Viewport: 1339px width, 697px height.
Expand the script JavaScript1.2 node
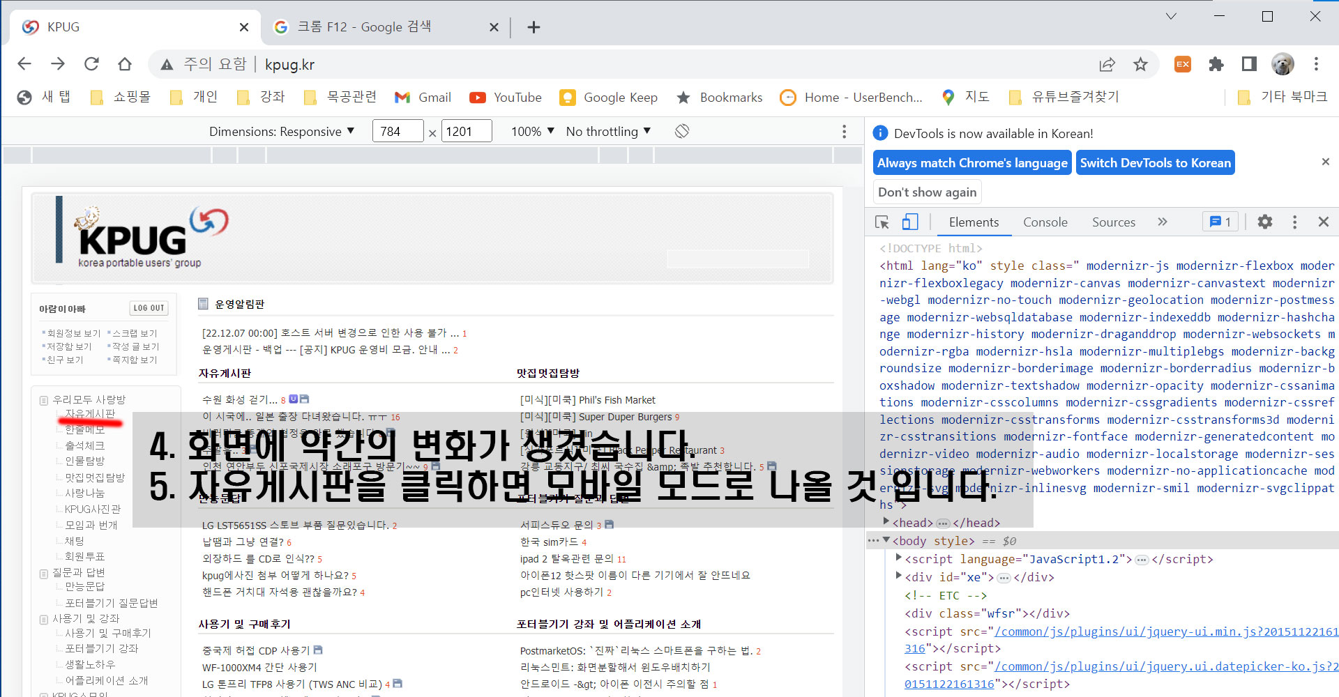899,558
